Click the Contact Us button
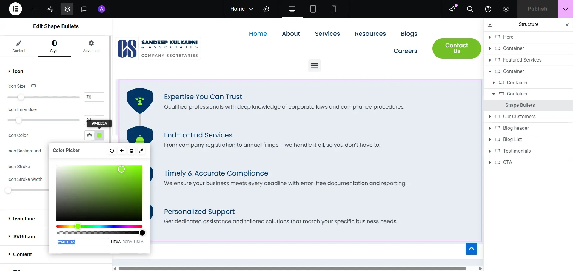This screenshot has height=271, width=573. (x=456, y=48)
